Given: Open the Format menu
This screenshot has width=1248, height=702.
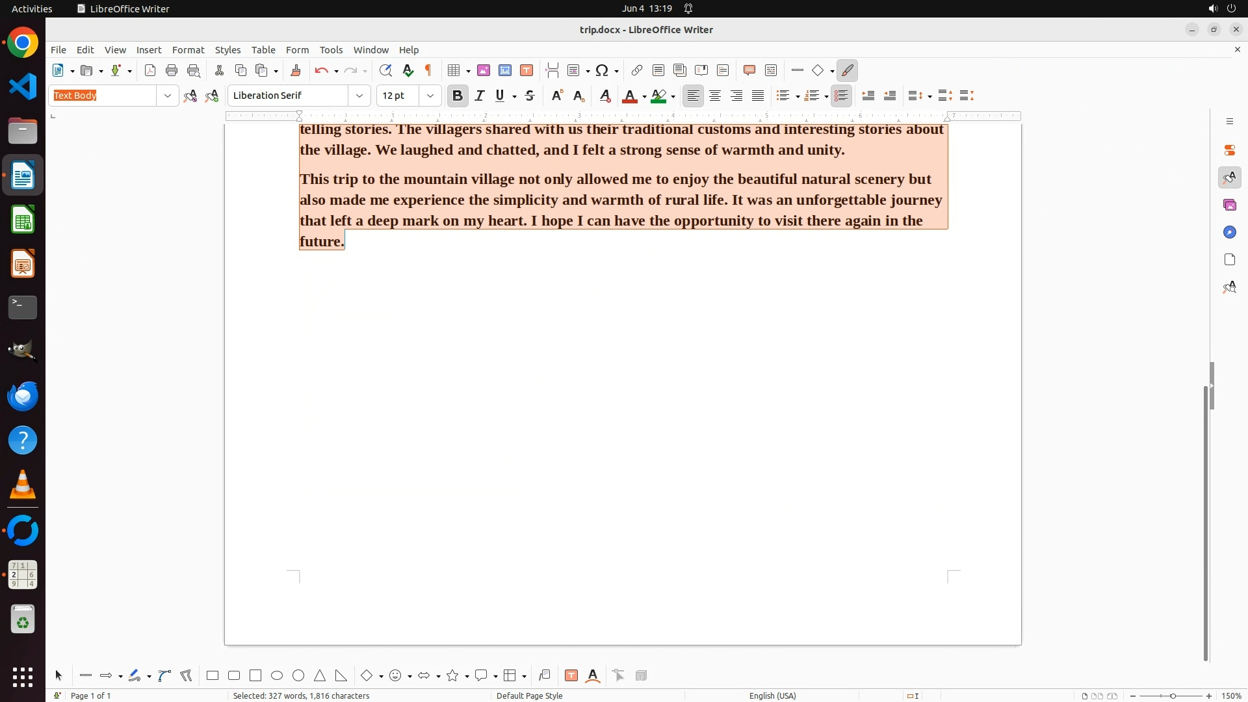Looking at the screenshot, I should coord(188,50).
